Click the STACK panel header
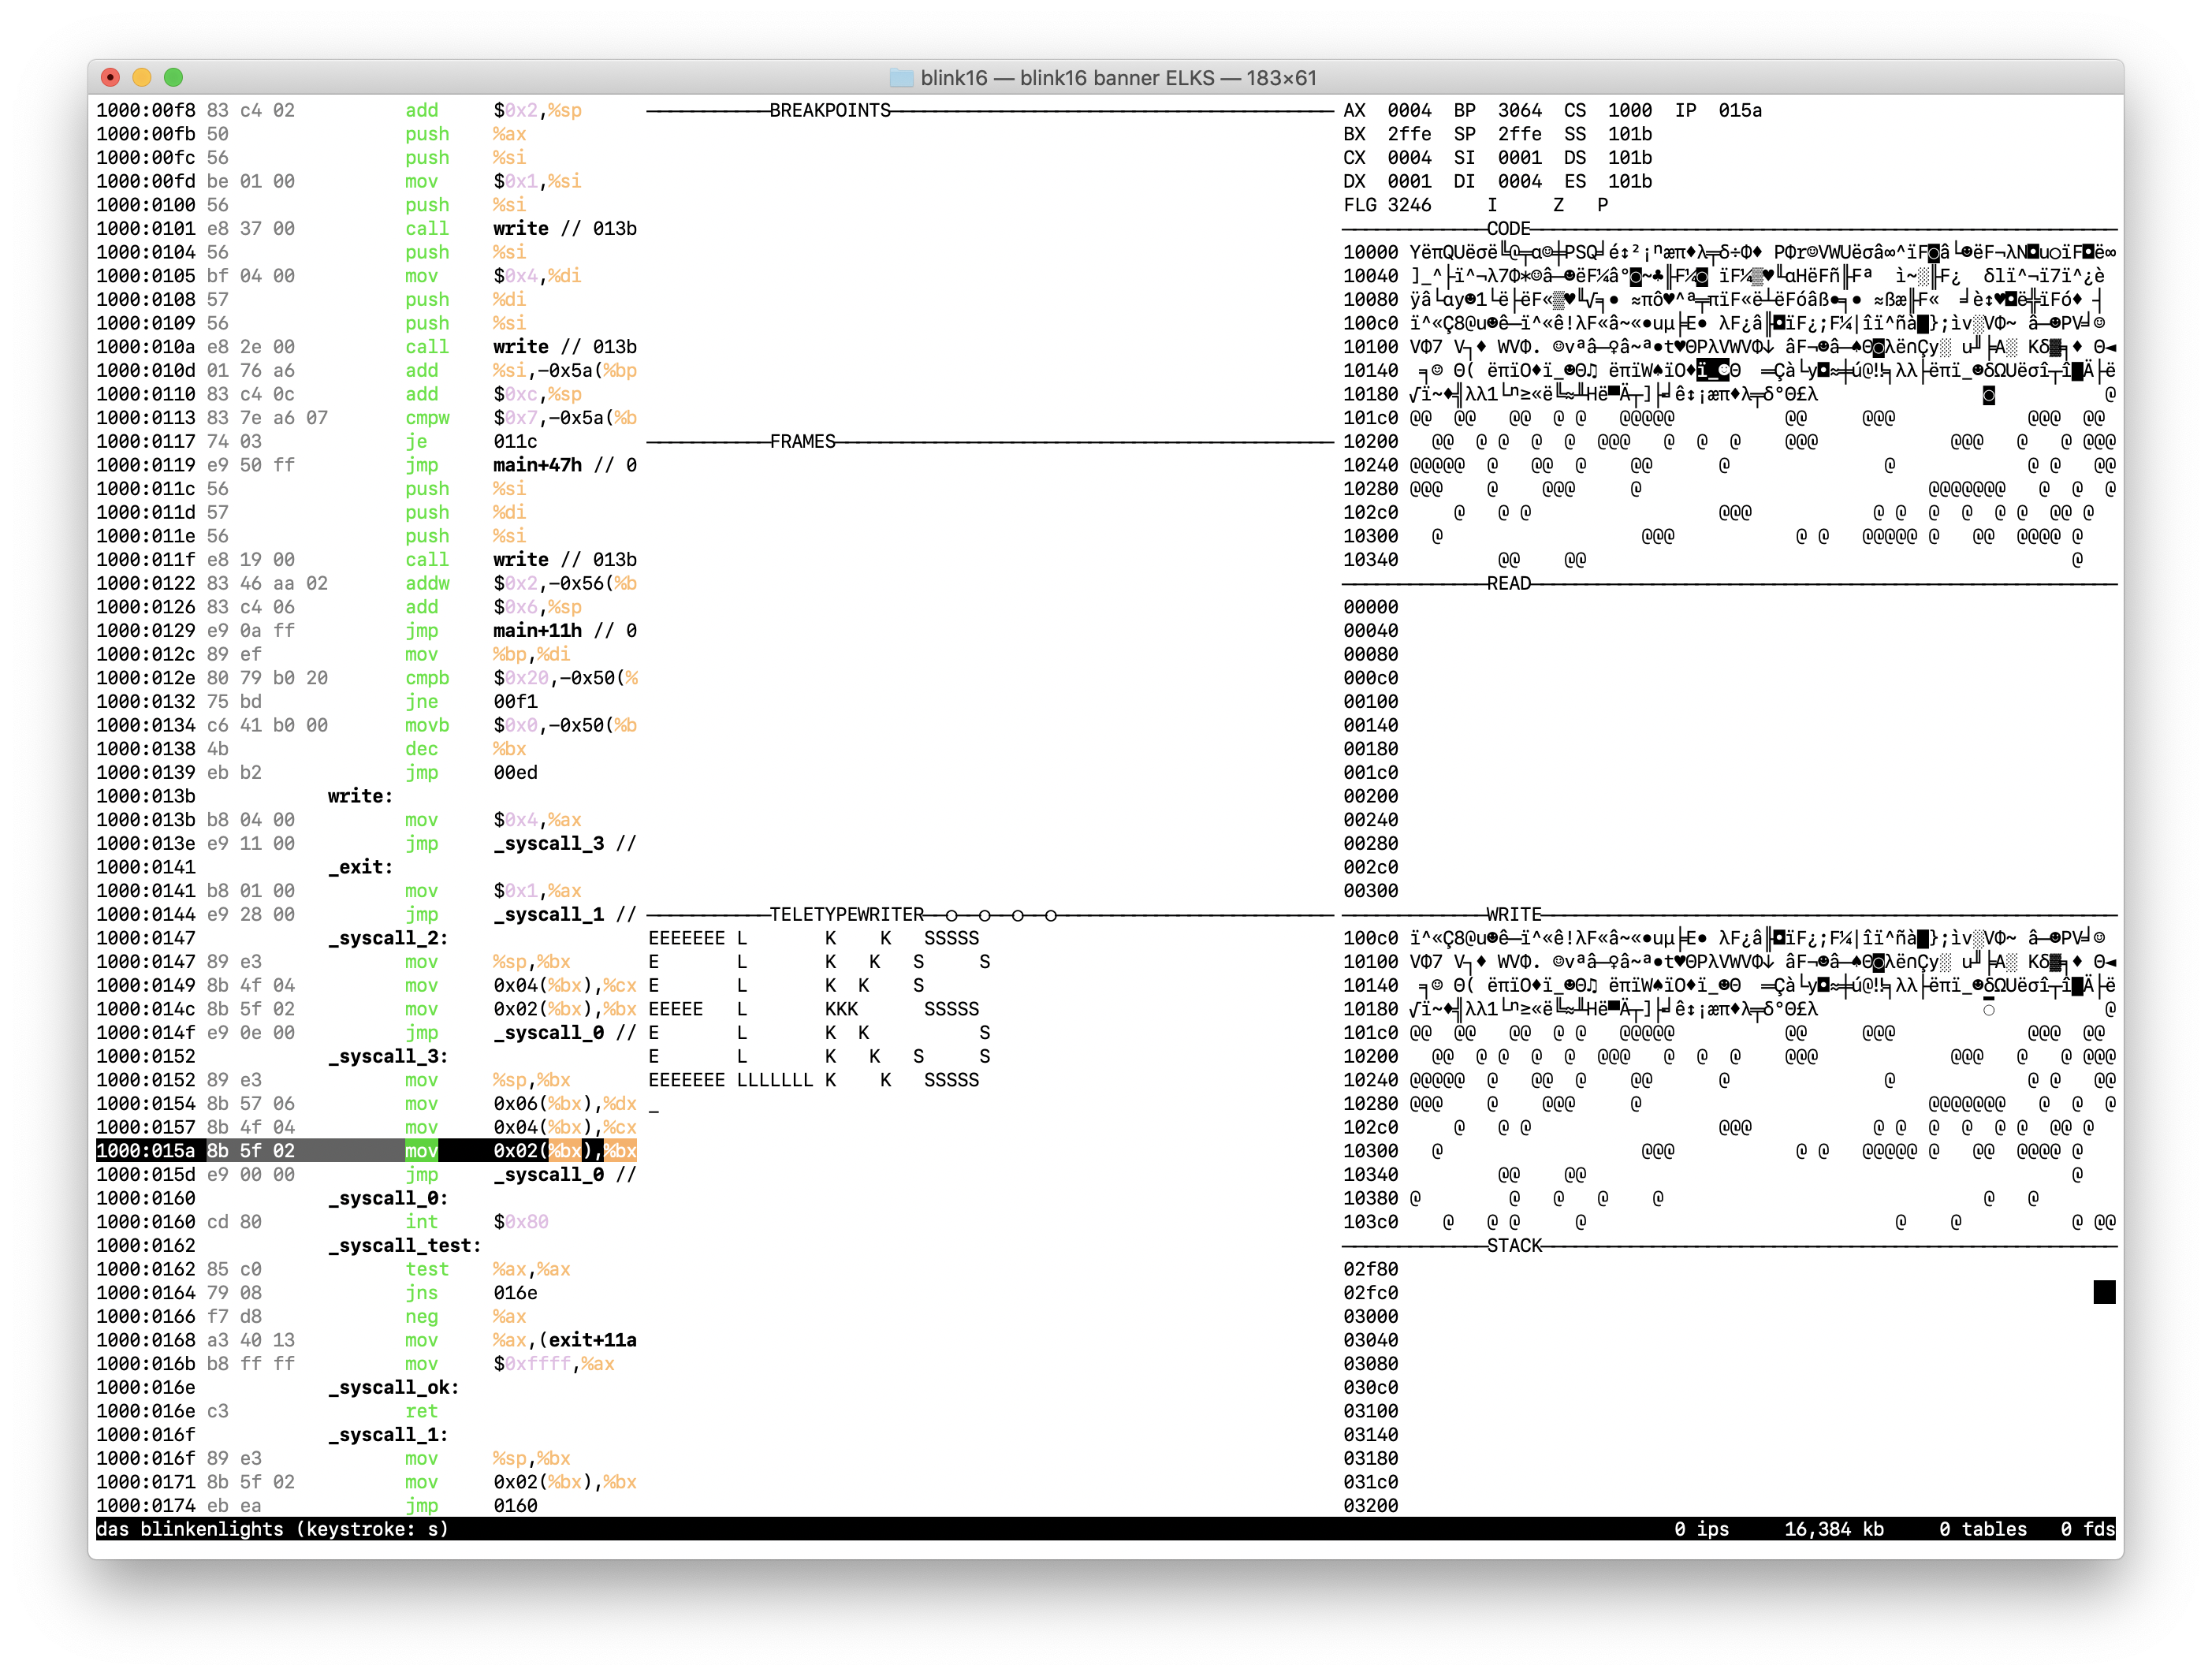This screenshot has width=2212, height=1676. tap(1514, 1245)
